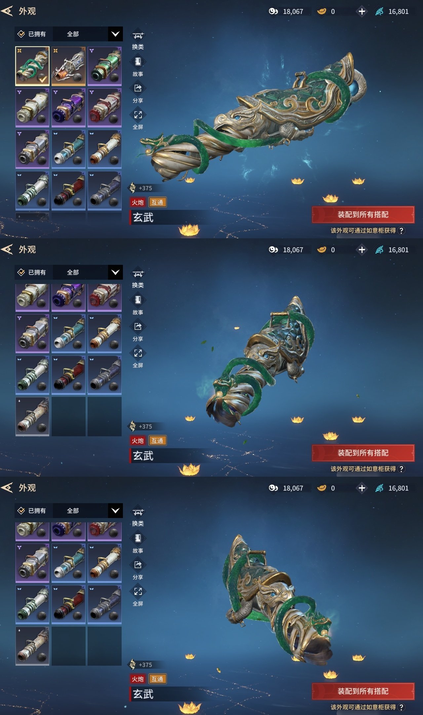
Task: Open the 故事 story icon in middle screen
Action: 138,300
